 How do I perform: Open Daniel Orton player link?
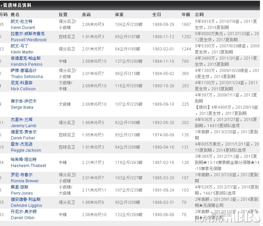click(x=22, y=217)
